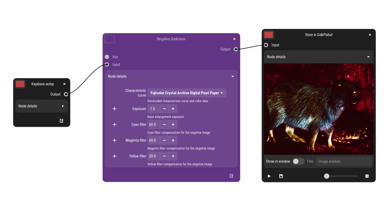This screenshot has height=219, width=390.
Task: Click the Output socket of Negative Darkroom
Action: 236,49
